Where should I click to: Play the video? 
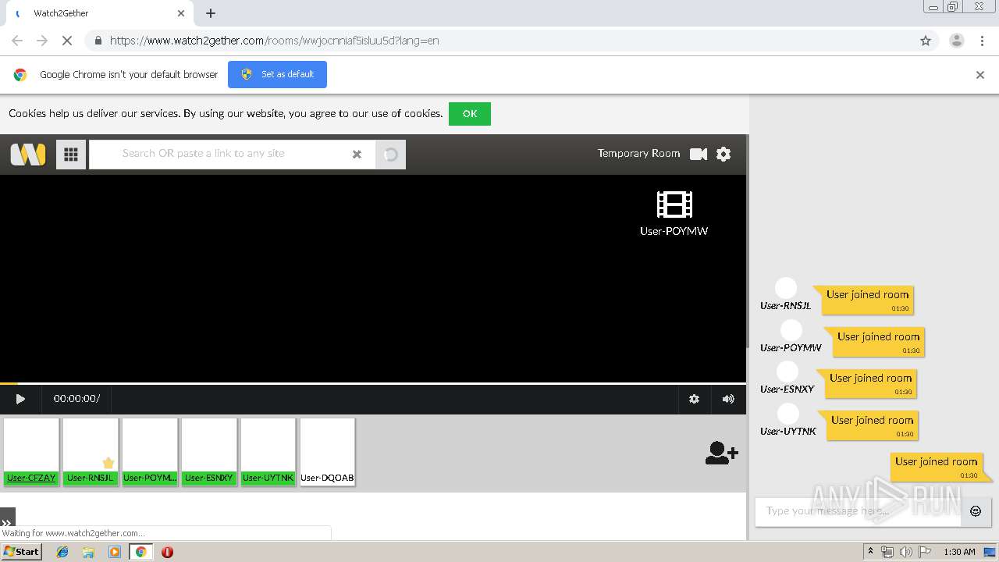point(20,399)
